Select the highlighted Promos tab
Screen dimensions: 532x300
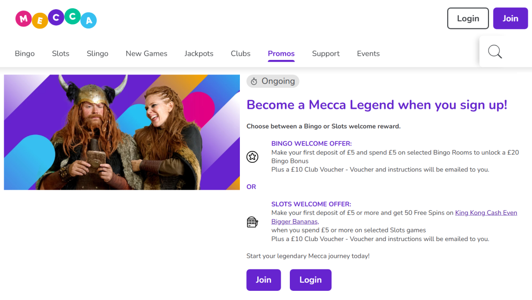pos(281,54)
